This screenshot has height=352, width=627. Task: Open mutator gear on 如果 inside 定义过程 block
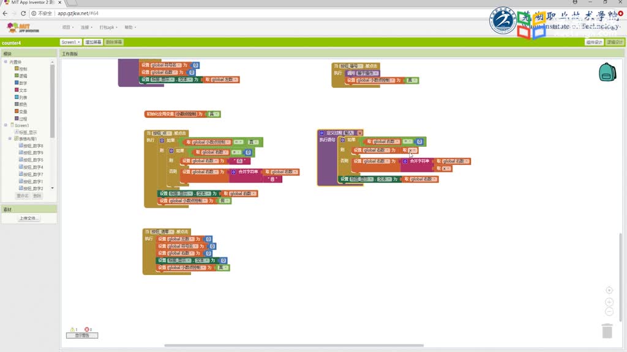pos(343,140)
